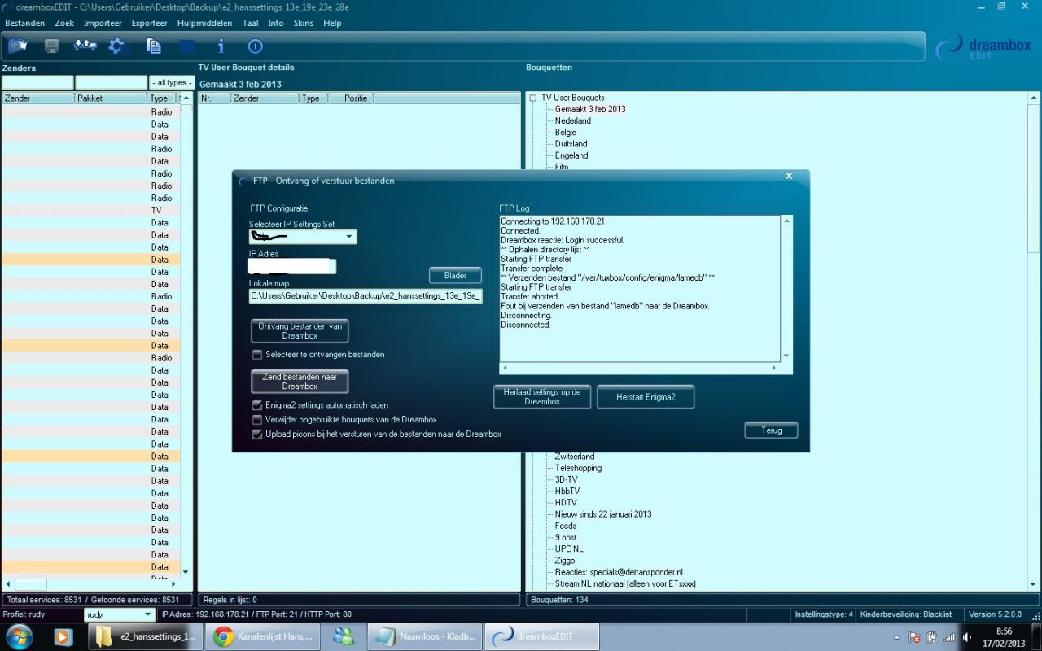Click the floppy disk save toolbar icon
Screen dimensions: 1042x651
click(51, 46)
